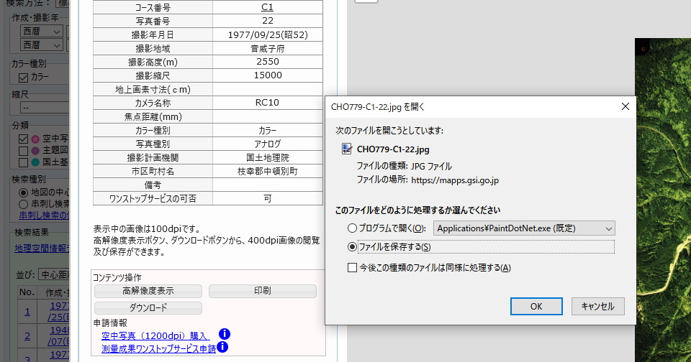691x362 pixels.
Task: Open the first 西暦 year dropdown
Action: click(x=42, y=31)
